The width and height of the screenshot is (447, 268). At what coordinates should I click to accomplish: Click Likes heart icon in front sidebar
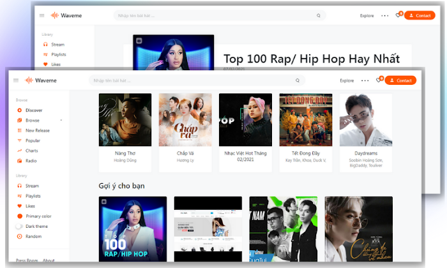point(19,206)
